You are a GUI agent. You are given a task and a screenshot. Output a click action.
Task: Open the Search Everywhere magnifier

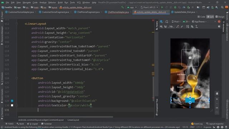point(222,7)
